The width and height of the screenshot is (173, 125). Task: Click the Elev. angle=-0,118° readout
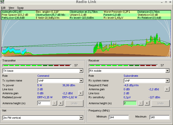point(47,12)
